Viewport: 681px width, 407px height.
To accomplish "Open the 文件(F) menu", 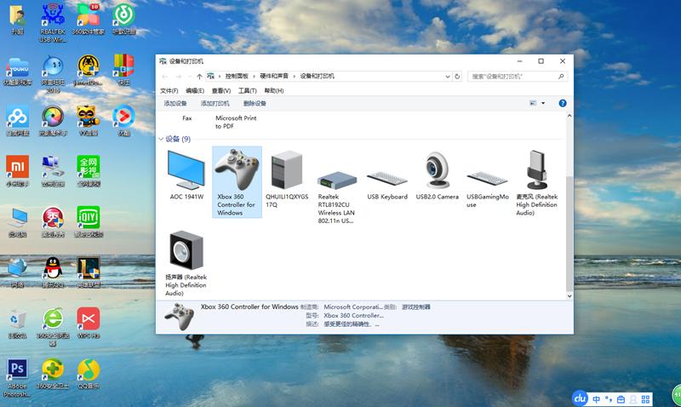I will click(169, 90).
